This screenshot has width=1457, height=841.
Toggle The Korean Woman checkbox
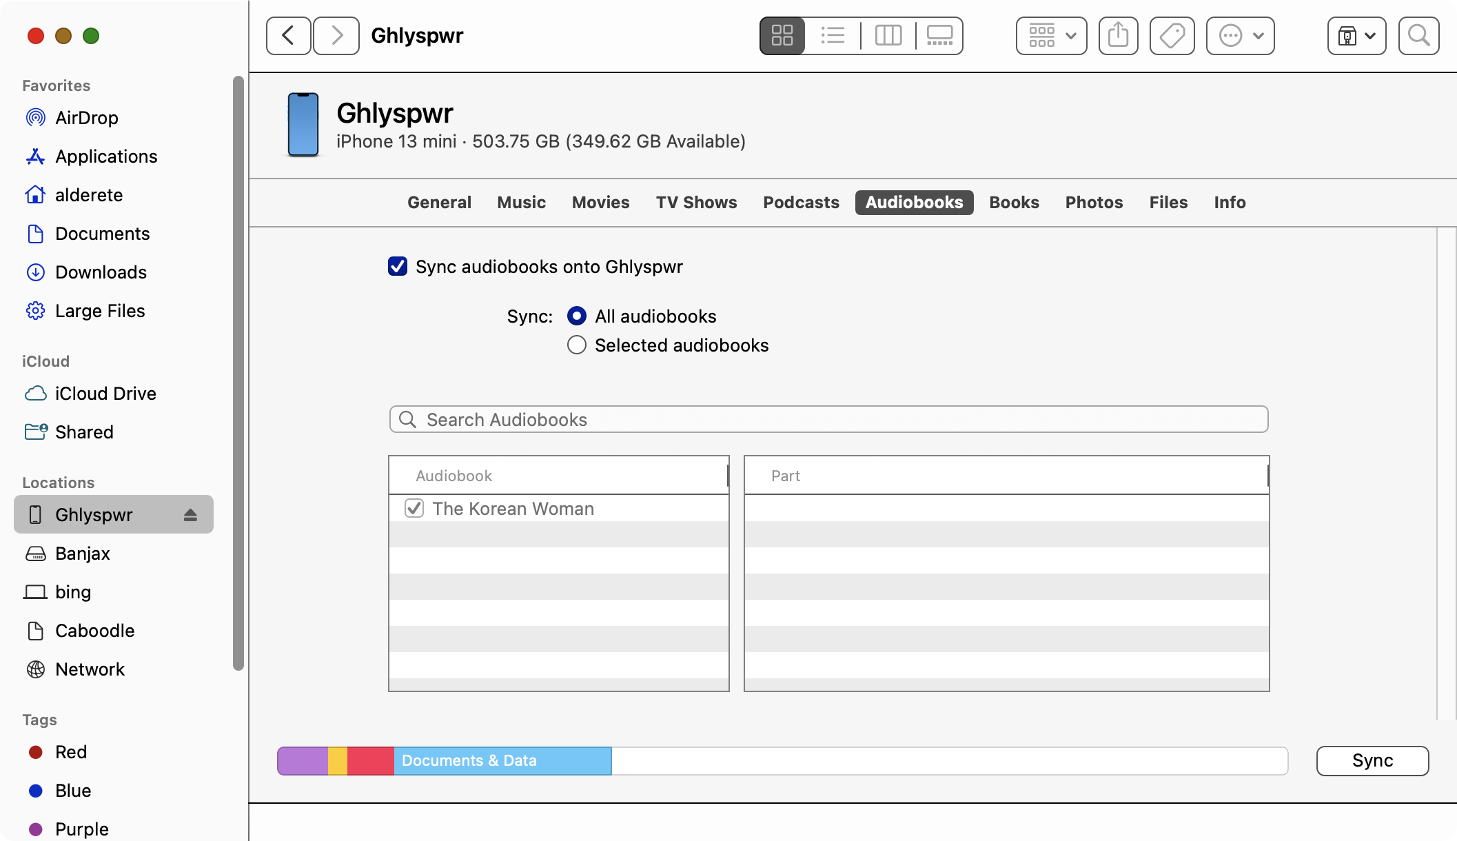coord(414,508)
